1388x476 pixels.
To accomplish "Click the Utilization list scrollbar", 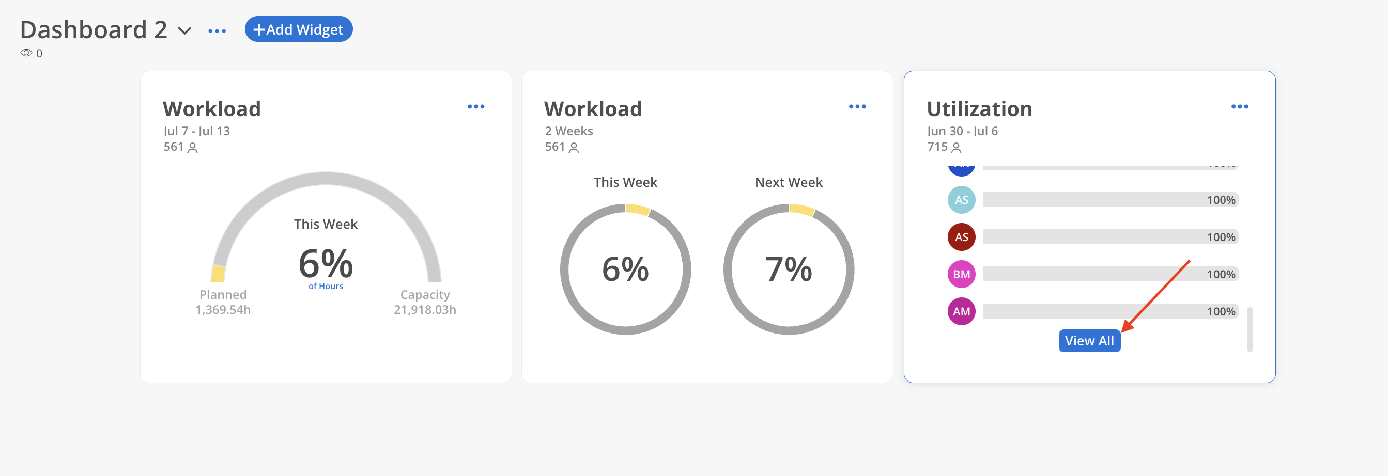I will click(1250, 329).
